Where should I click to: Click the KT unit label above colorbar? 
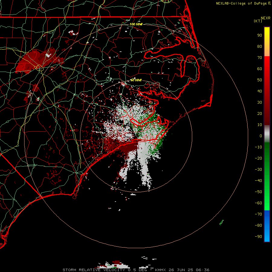pyautogui.click(x=258, y=21)
